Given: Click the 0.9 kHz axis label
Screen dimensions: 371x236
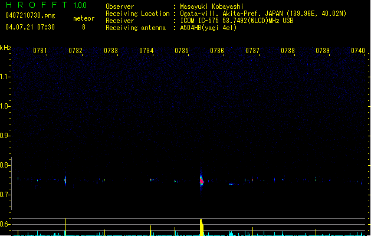Looking at the screenshot, I should (x=4, y=136).
